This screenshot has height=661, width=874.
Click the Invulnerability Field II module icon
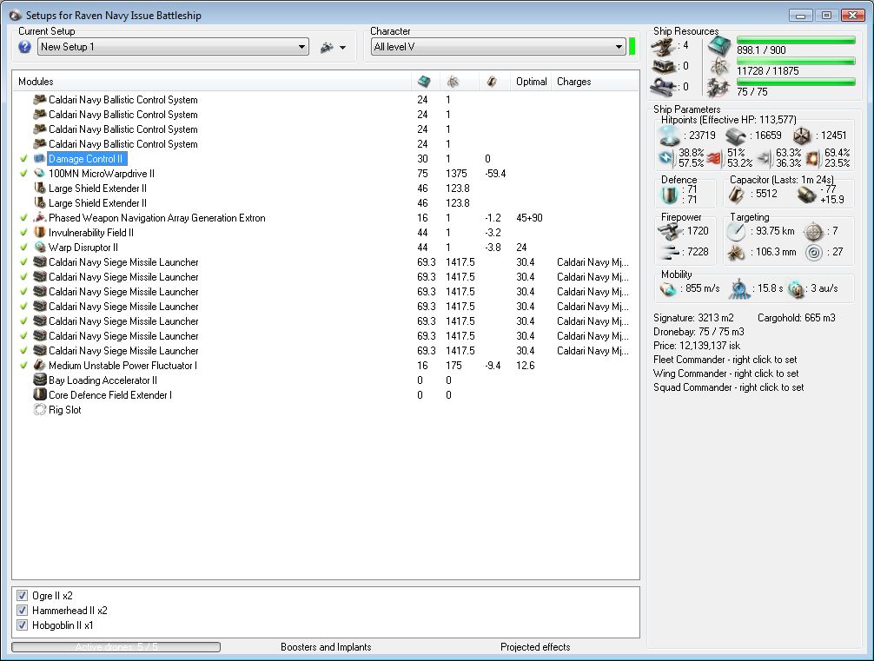pos(39,233)
